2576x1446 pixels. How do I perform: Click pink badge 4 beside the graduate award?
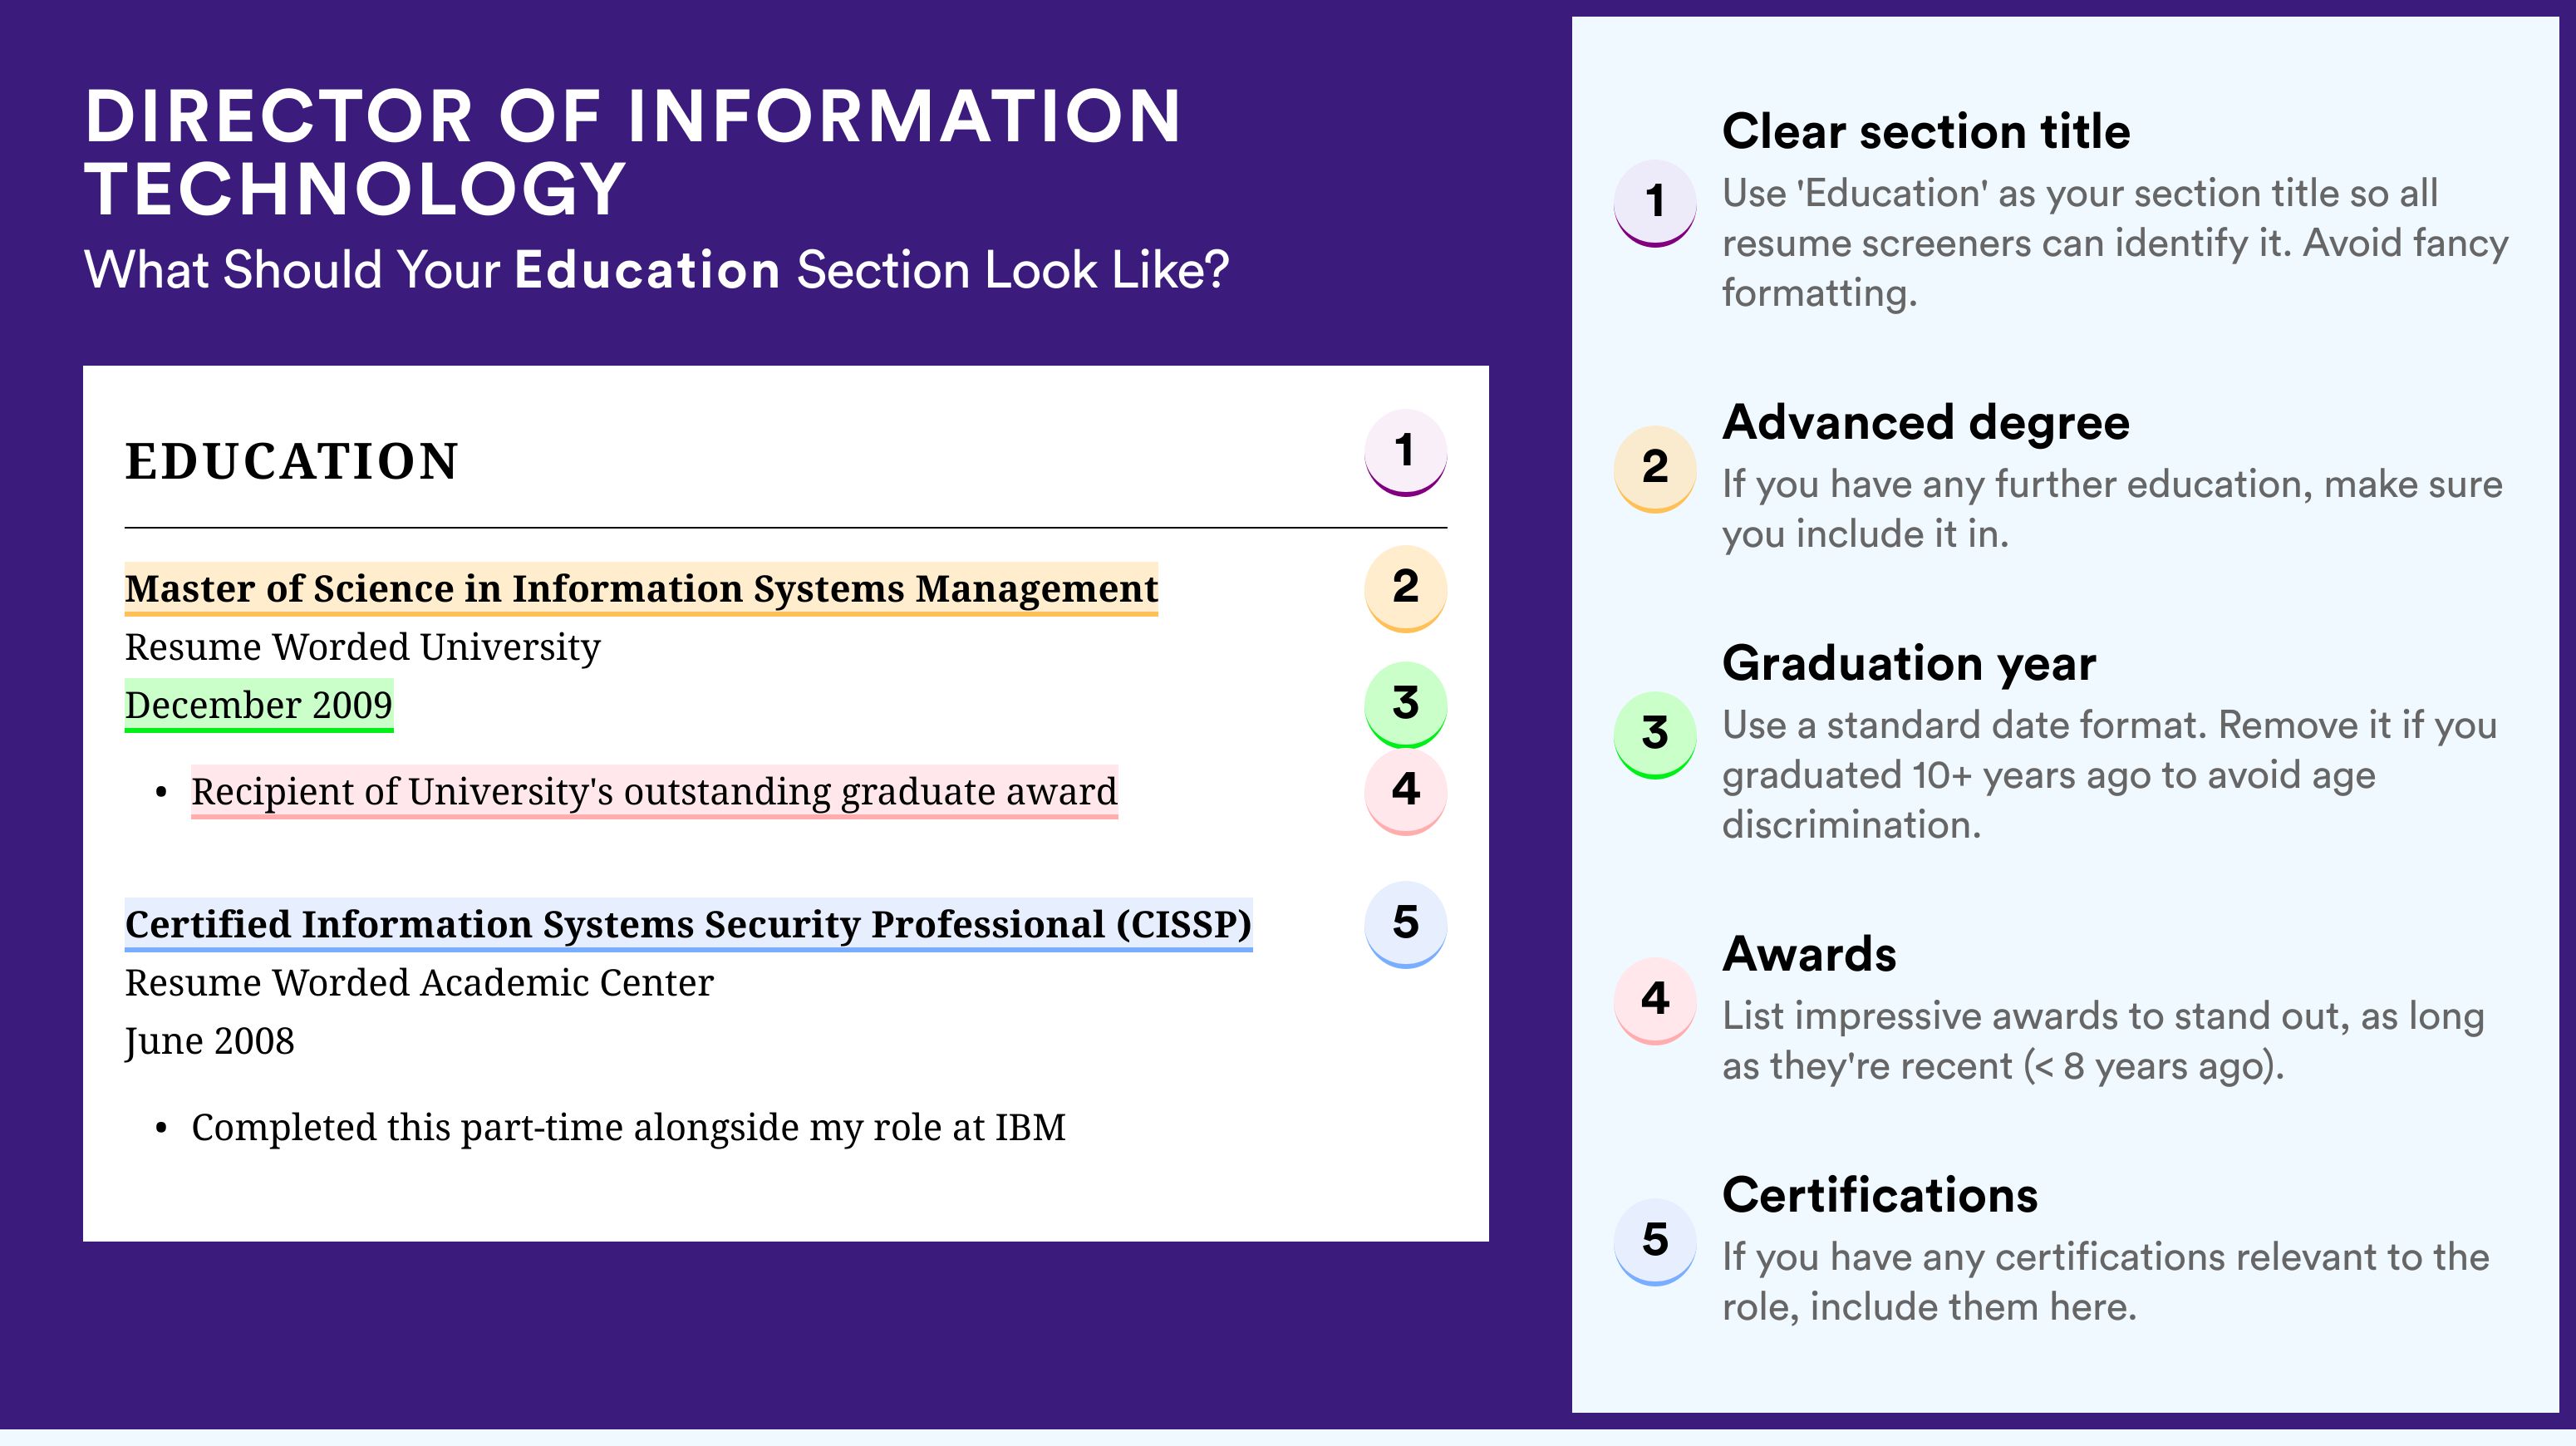1405,790
